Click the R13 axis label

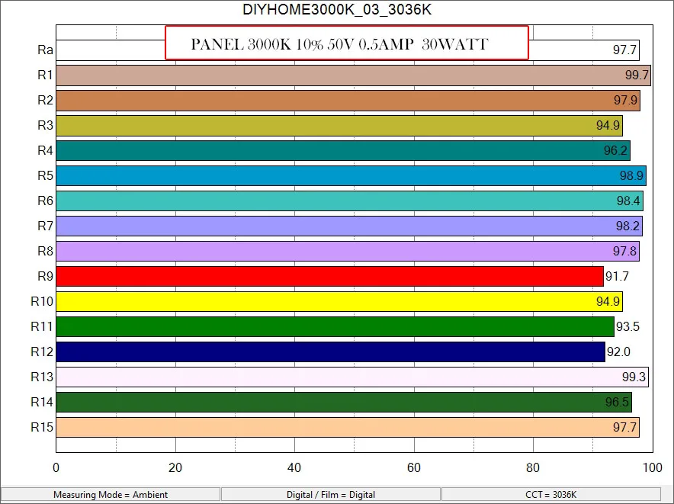(42, 377)
